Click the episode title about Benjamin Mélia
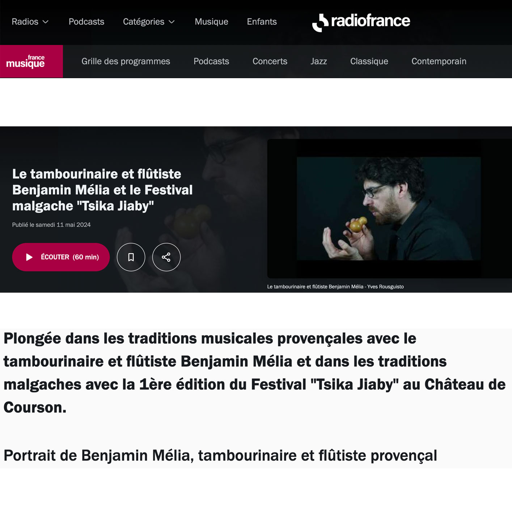The width and height of the screenshot is (512, 512). (x=102, y=190)
